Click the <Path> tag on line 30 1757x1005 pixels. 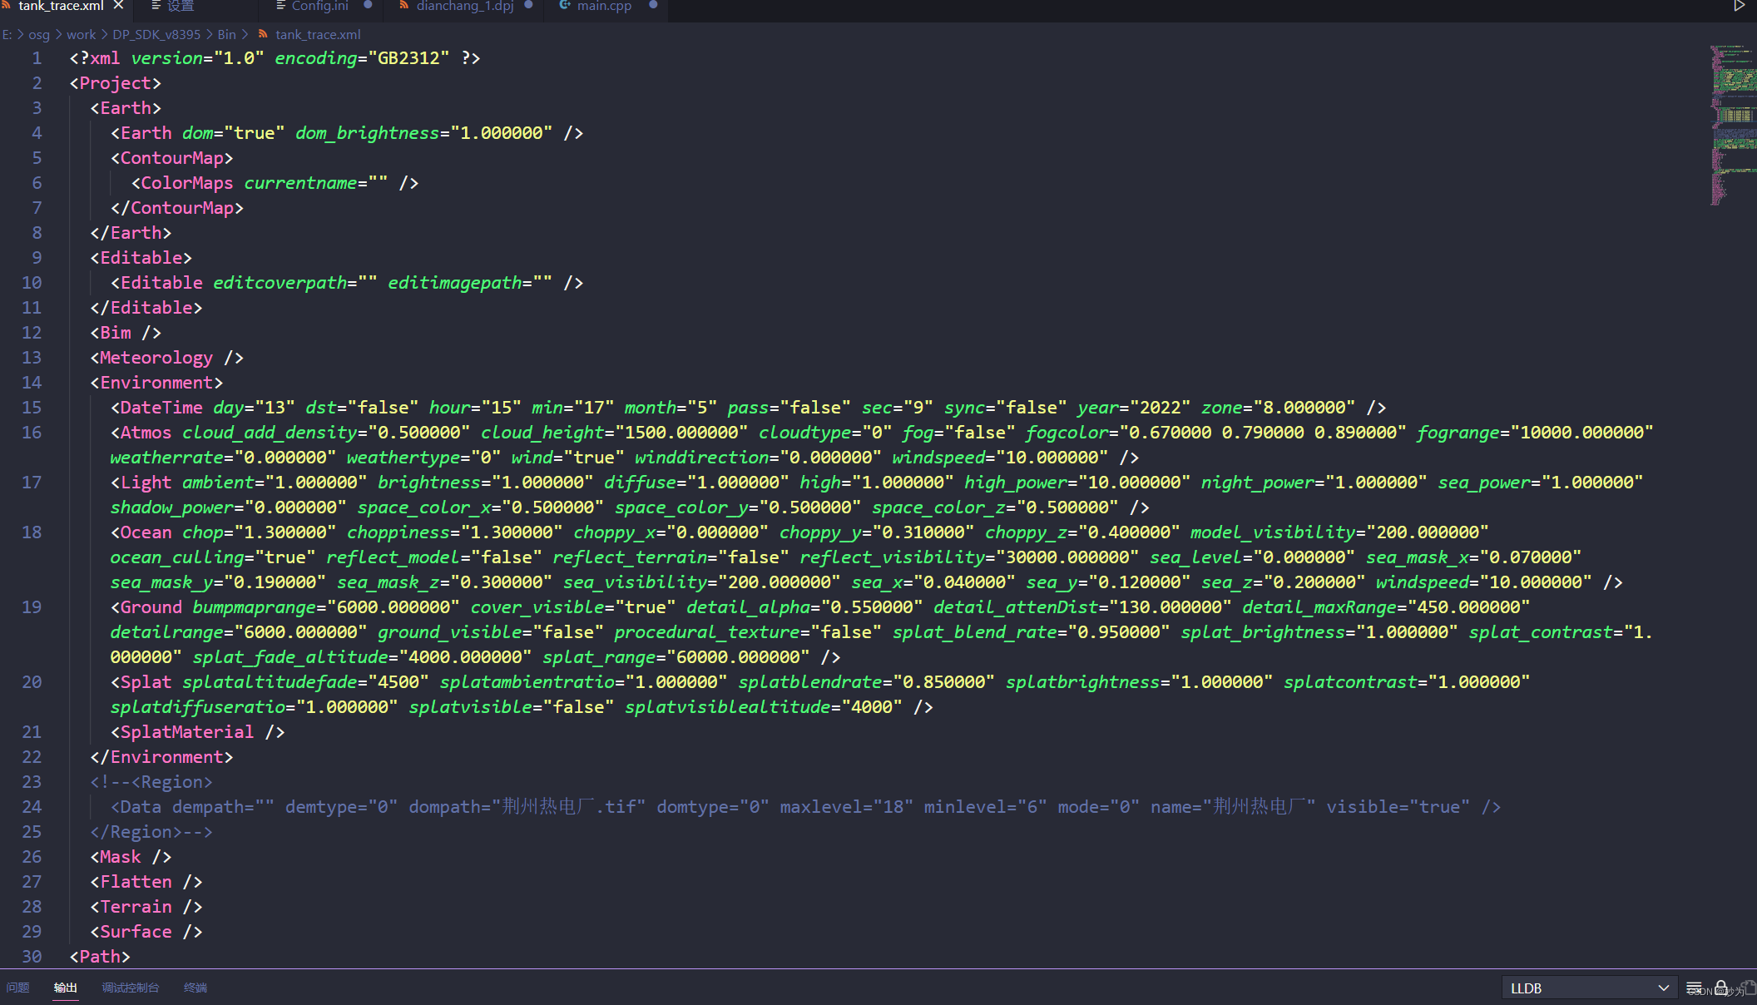[x=100, y=957]
